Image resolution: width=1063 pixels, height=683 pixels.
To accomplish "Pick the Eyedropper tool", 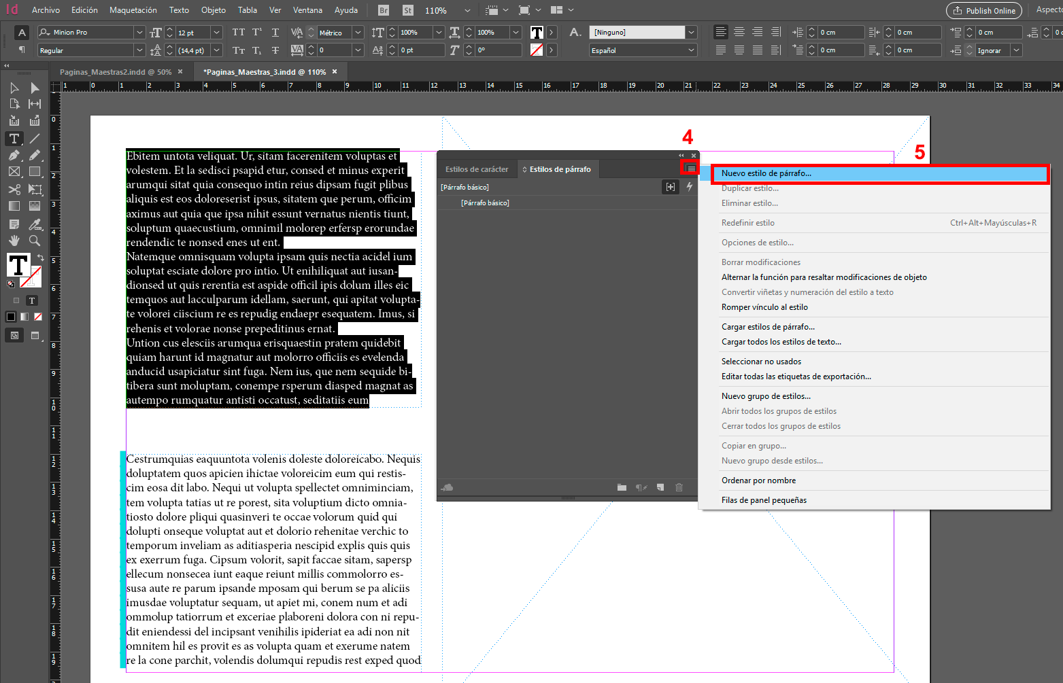I will [x=35, y=224].
